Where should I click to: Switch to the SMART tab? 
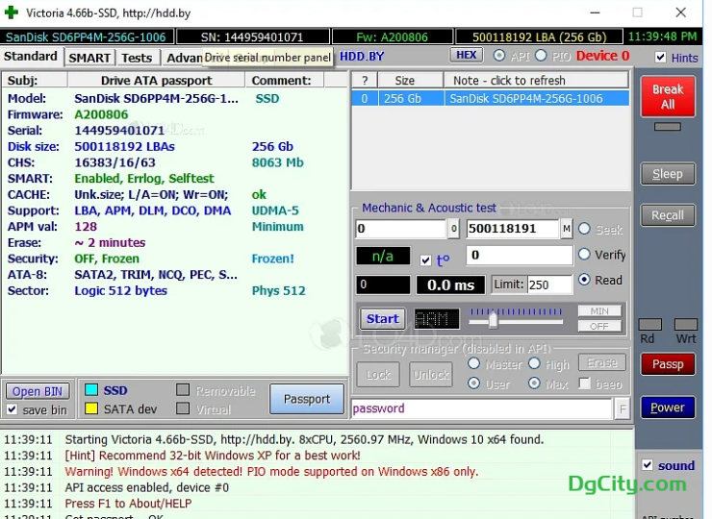(x=89, y=58)
